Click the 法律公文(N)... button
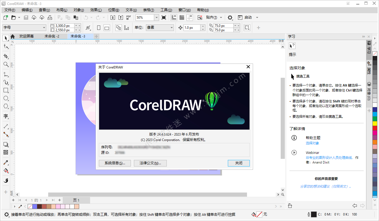Image resolution: width=379 pixels, height=221 pixels. (150, 163)
